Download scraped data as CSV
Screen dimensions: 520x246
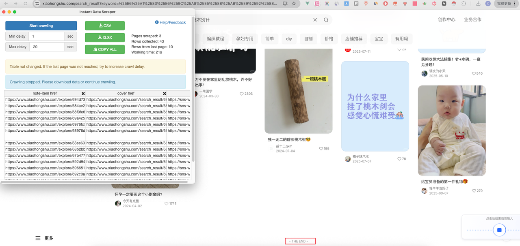105,26
